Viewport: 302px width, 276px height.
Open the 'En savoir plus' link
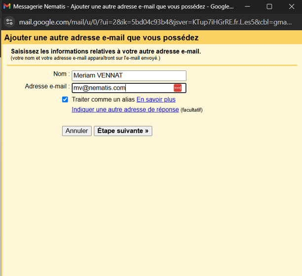click(155, 100)
